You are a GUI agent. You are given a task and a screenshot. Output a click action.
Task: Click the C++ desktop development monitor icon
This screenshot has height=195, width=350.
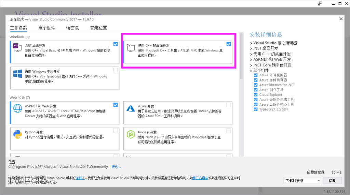131,47
